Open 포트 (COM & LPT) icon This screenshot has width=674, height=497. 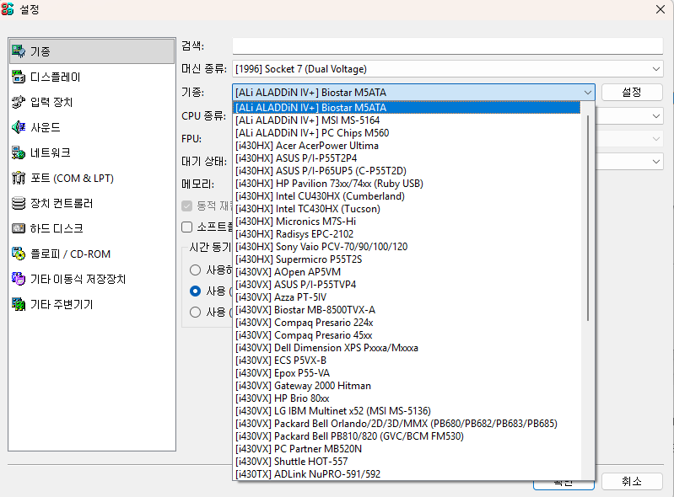18,178
